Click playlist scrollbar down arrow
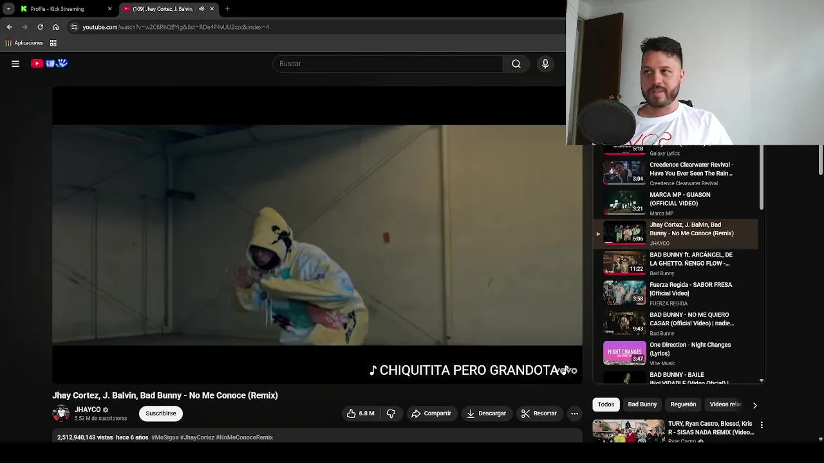Viewport: 824px width, 463px height. 762,381
